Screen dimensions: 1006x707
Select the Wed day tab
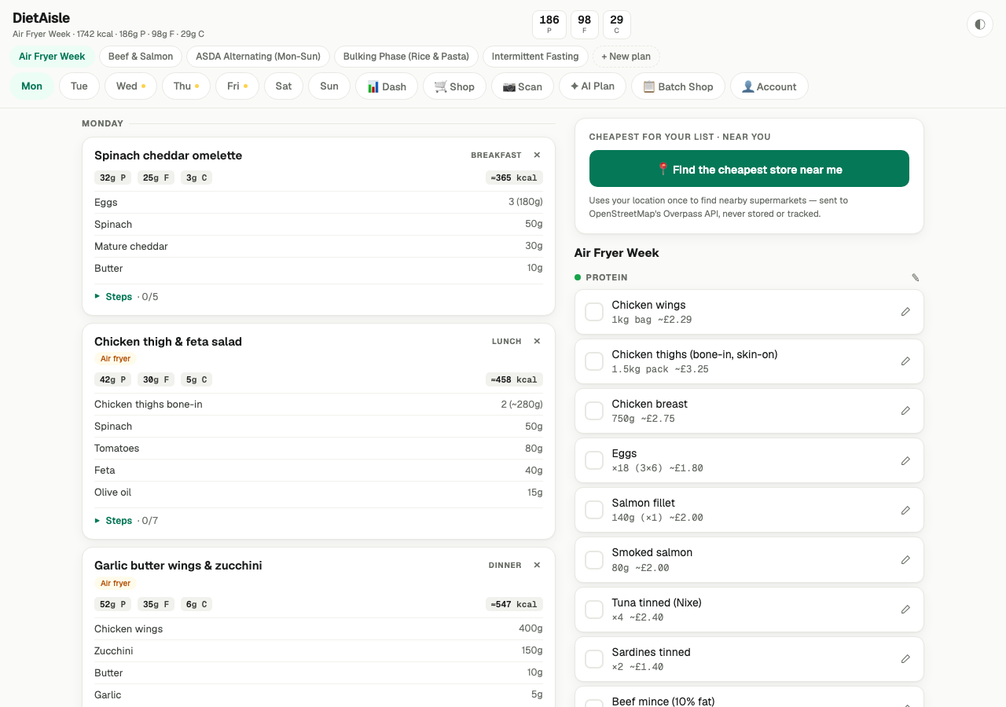pyautogui.click(x=130, y=86)
